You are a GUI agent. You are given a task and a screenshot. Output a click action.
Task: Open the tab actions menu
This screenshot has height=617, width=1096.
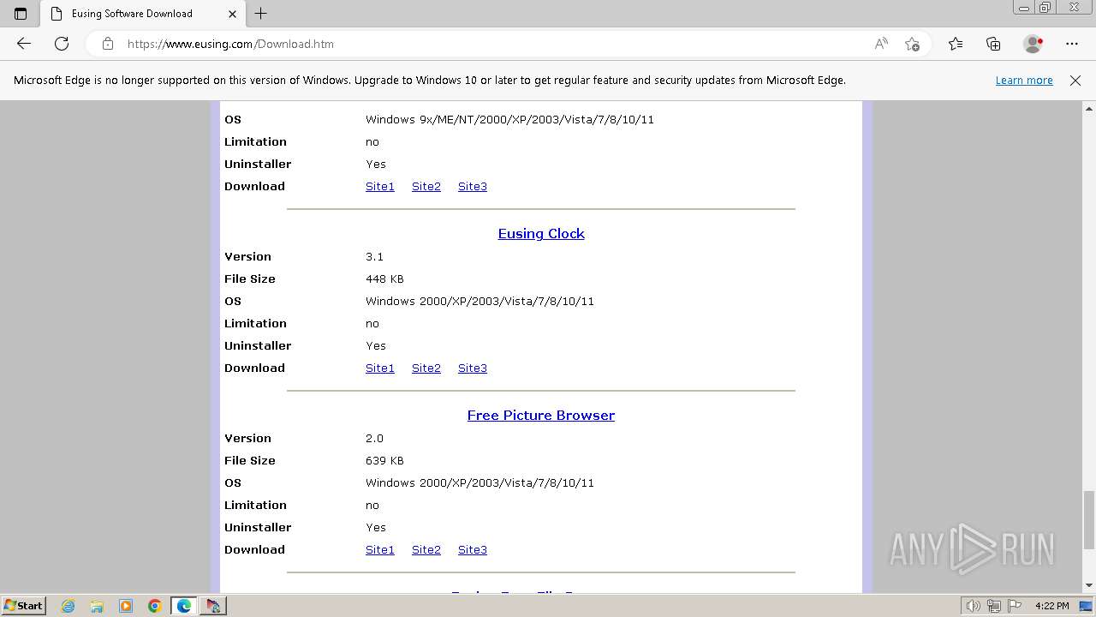tap(21, 14)
